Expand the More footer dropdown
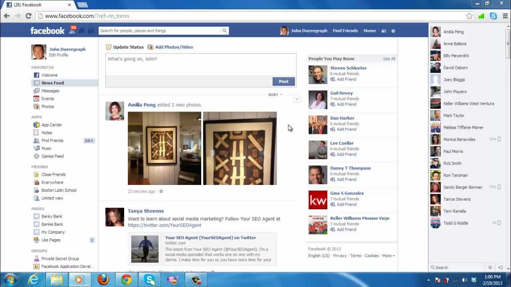511x287 pixels. coord(388,256)
